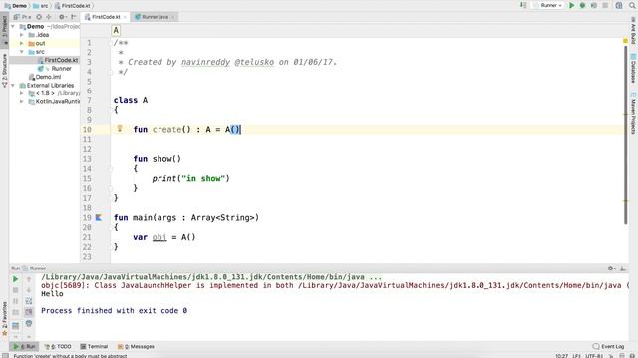Expand the KotlinJavaRuntime library
Image resolution: width=638 pixels, height=358 pixels.
[22, 101]
